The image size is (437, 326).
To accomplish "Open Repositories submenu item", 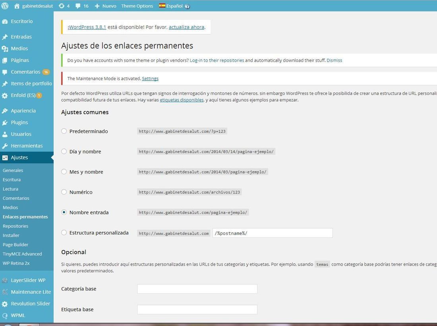I will [15, 226].
